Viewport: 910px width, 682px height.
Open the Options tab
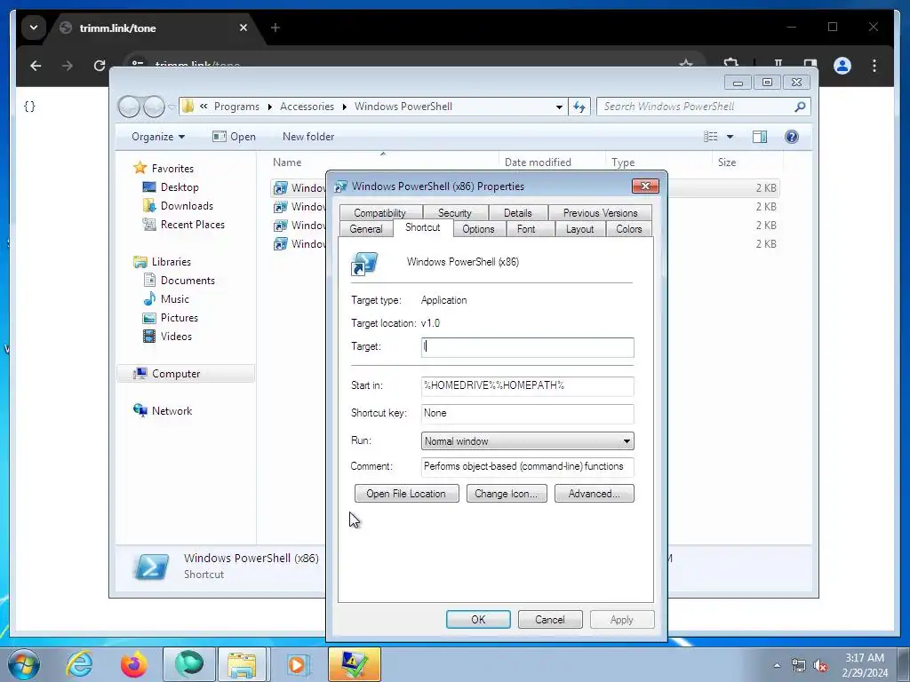(478, 229)
